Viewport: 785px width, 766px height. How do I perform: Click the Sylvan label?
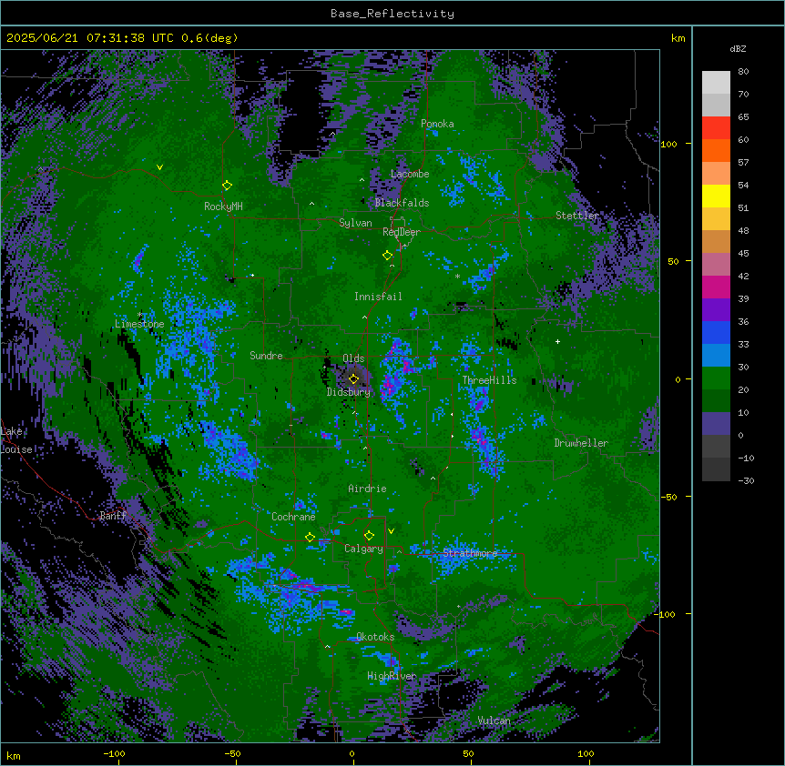coord(355,223)
